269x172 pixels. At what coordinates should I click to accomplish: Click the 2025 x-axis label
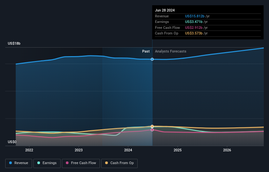[178, 150]
